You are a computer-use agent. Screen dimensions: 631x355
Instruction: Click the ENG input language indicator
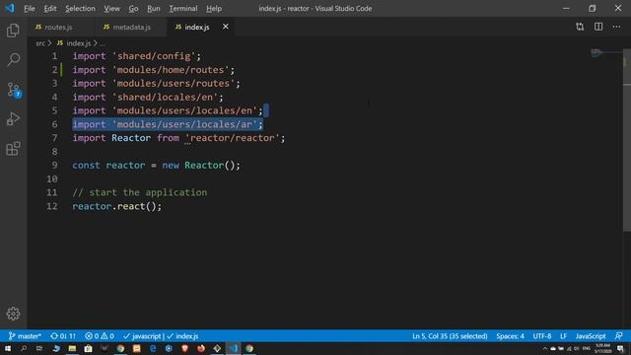pyautogui.click(x=586, y=348)
